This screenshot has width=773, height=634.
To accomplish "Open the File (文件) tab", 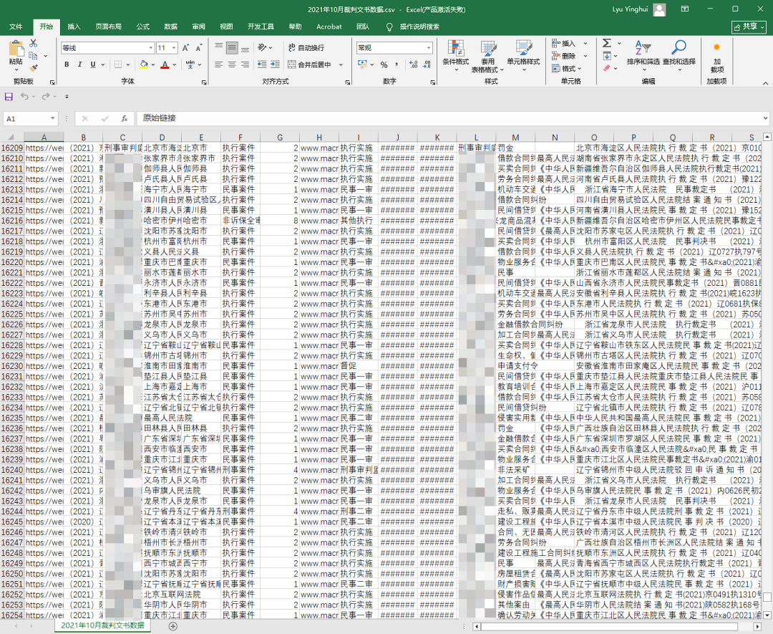I will point(16,27).
